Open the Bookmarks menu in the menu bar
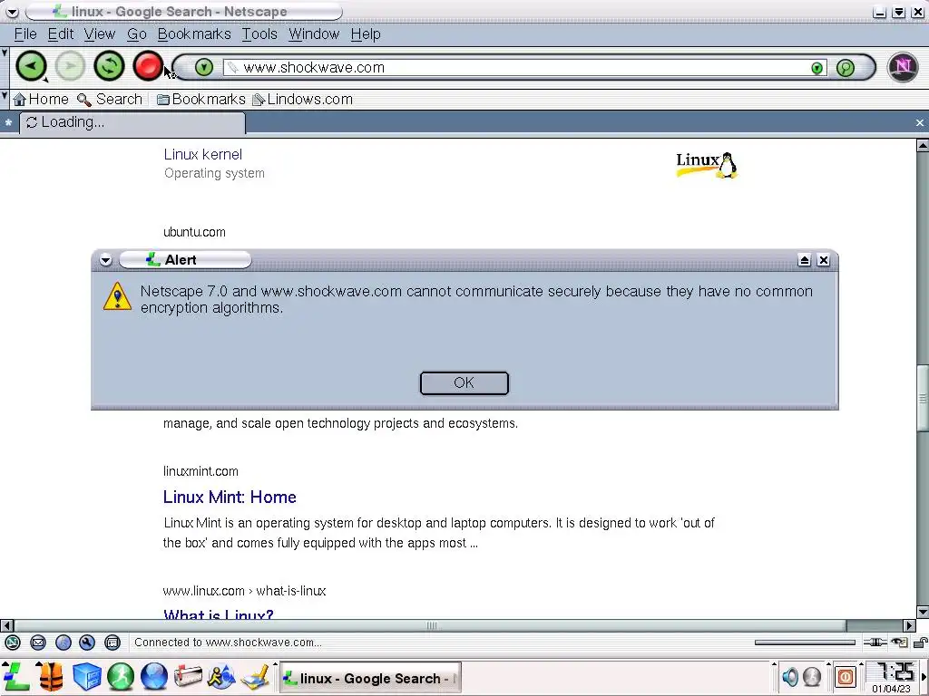Image resolution: width=929 pixels, height=696 pixels. point(194,34)
